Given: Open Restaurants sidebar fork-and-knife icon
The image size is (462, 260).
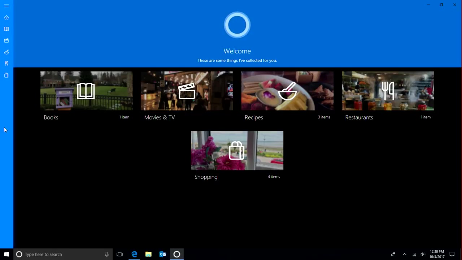Looking at the screenshot, I should (x=6, y=64).
